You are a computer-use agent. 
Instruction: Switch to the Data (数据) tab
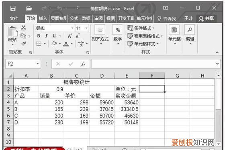(86, 18)
